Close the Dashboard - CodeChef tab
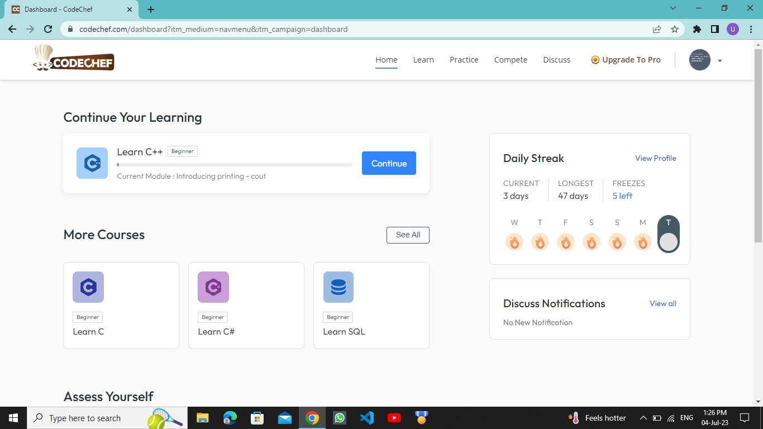The height and width of the screenshot is (429, 763). click(130, 9)
